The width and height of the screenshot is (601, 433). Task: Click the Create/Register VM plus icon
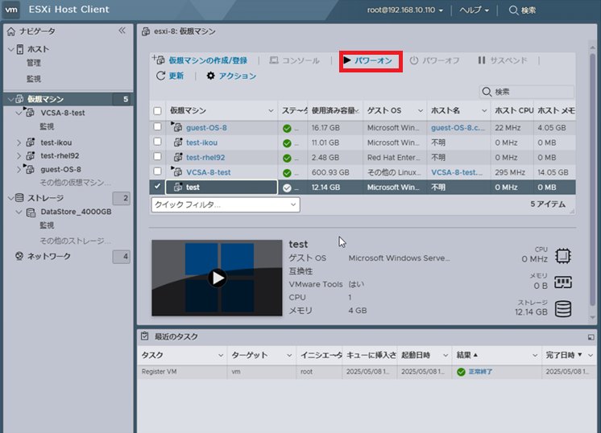click(x=158, y=60)
